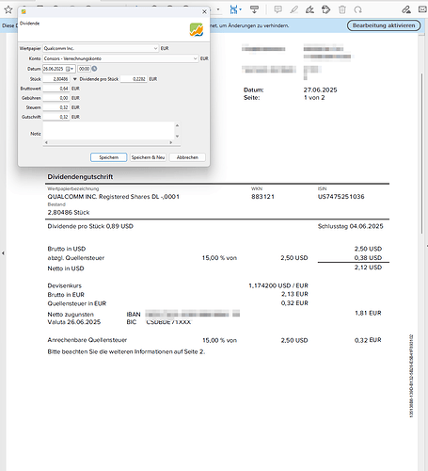Click the Brutto in EUR value 2,13 EUR
The height and width of the screenshot is (471, 428).
click(x=294, y=294)
